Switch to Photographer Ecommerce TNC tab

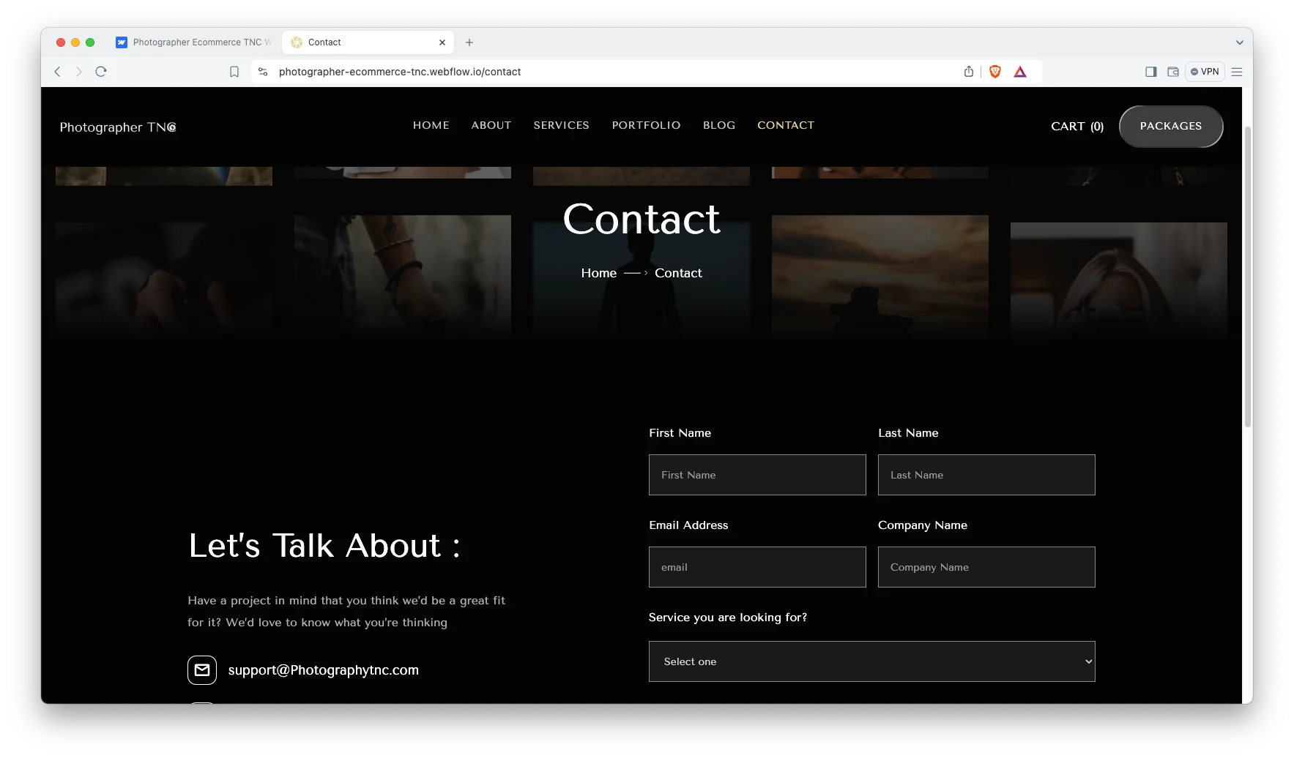[x=195, y=42]
